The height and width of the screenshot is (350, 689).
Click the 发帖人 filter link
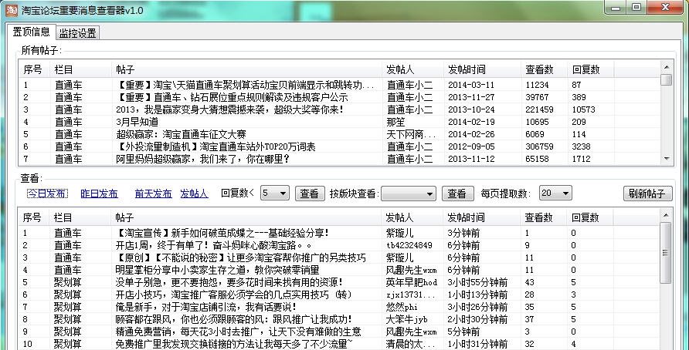coord(194,194)
